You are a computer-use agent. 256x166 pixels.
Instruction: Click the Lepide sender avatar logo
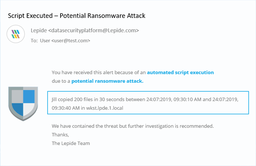pos(16,34)
